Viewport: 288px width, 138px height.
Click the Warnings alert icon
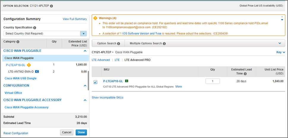click(x=95, y=18)
